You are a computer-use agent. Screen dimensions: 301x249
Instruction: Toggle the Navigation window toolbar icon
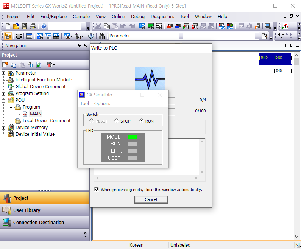(x=8, y=36)
